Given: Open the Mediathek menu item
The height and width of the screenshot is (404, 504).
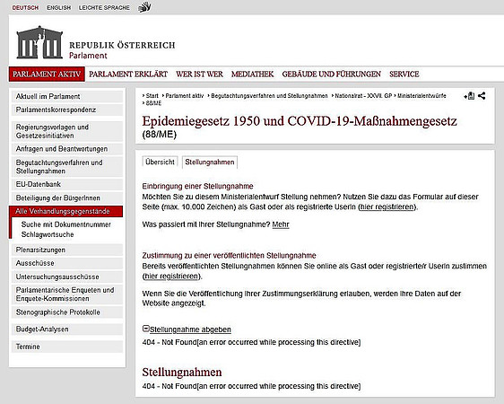Looking at the screenshot, I should click(252, 74).
